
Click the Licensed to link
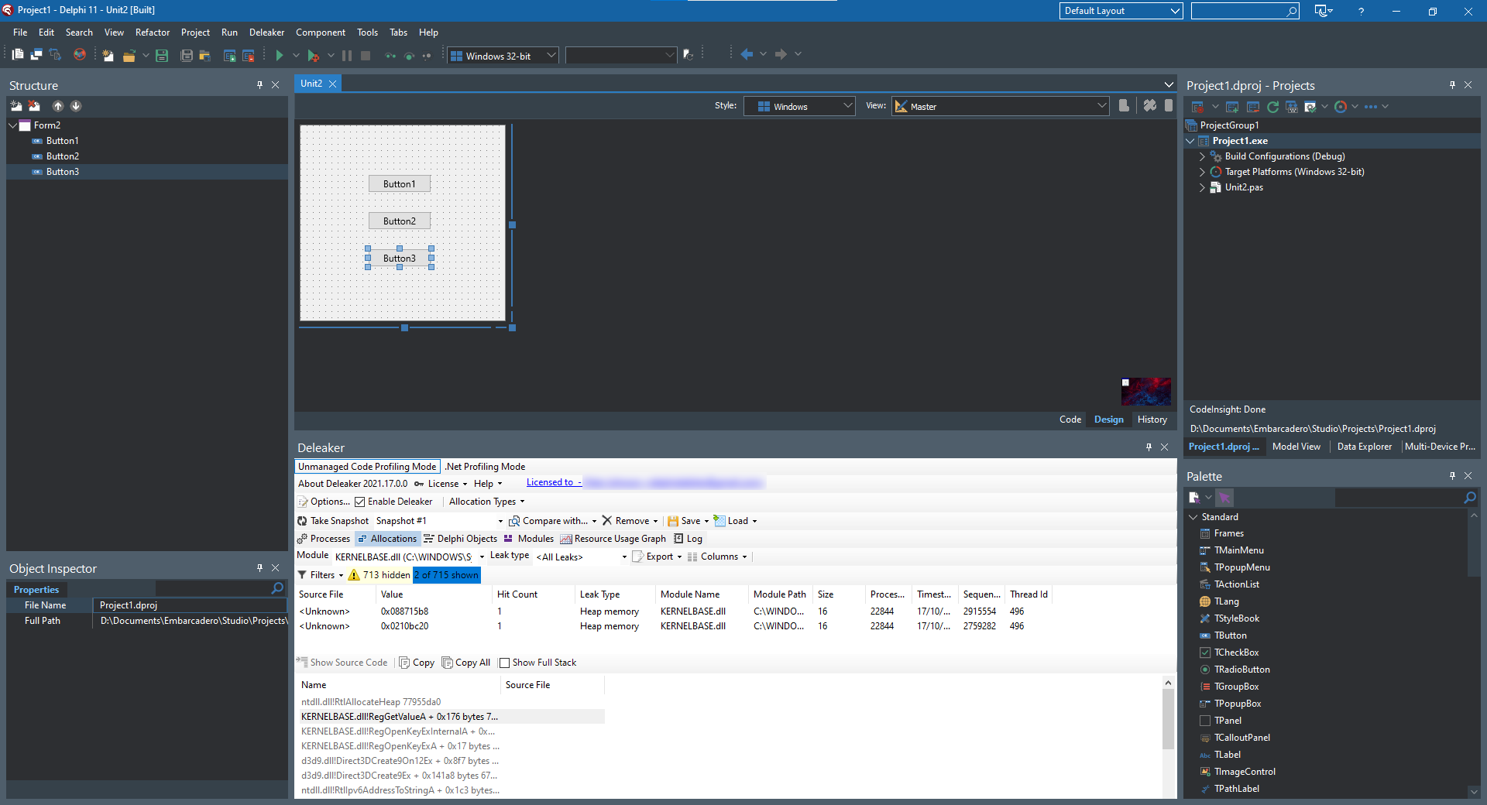[x=552, y=481]
